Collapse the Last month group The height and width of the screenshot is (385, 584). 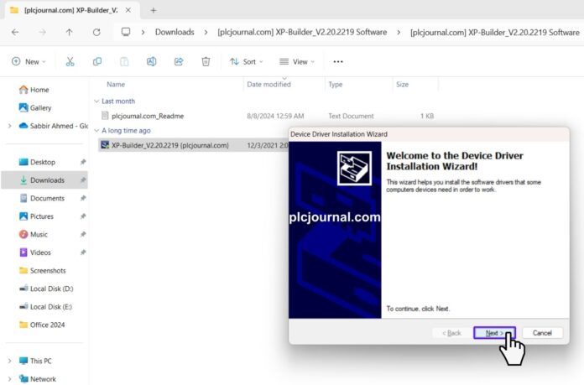pos(96,101)
